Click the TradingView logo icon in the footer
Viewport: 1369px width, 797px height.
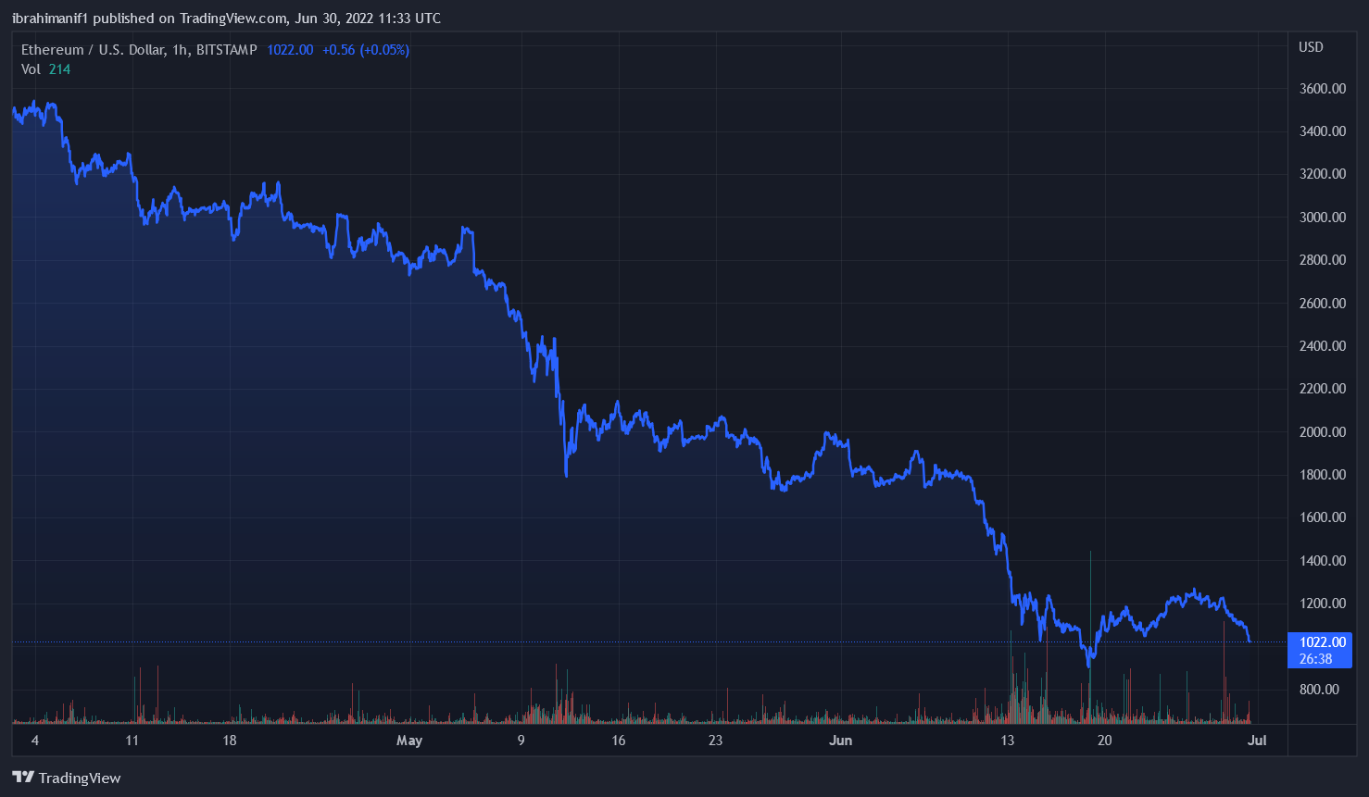pyautogui.click(x=23, y=778)
